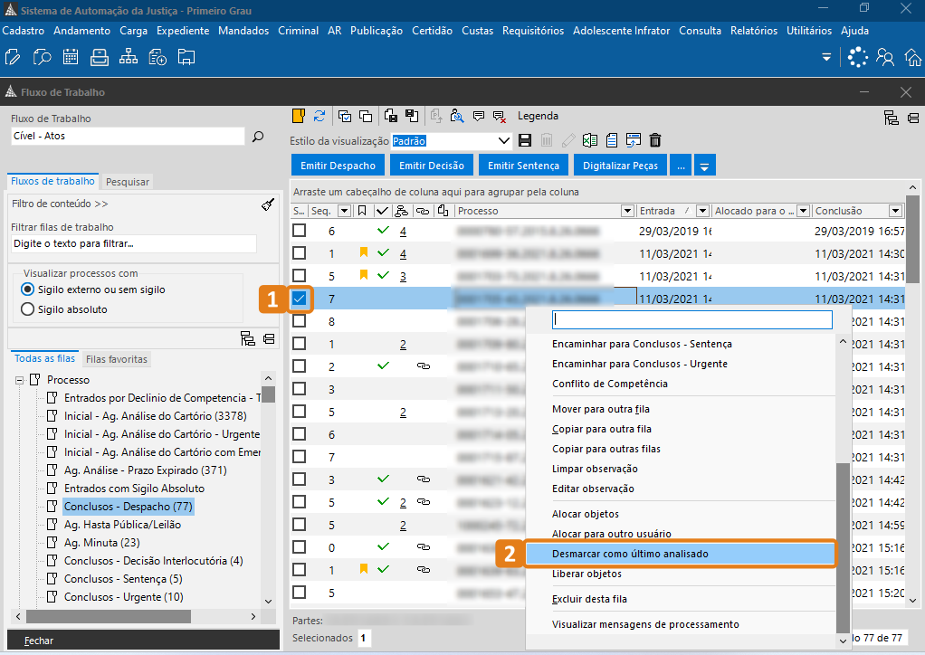Switch to the 'Filas favoritas' tab
This screenshot has width=925, height=655.
click(x=116, y=359)
